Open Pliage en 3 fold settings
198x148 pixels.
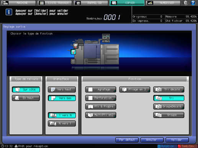coord(135,89)
